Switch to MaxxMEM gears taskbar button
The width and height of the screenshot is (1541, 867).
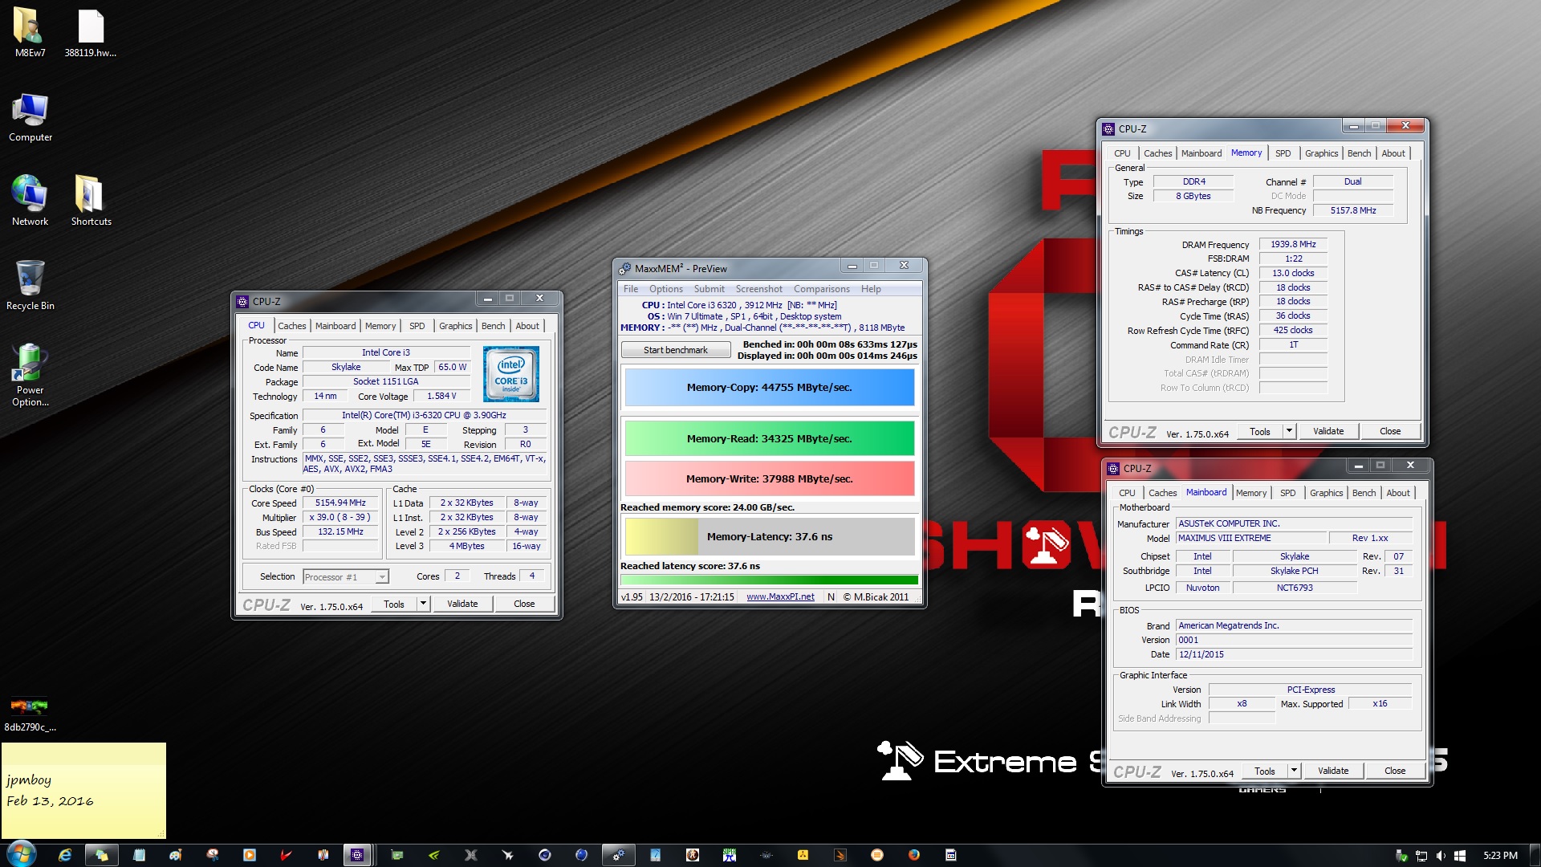coord(619,855)
